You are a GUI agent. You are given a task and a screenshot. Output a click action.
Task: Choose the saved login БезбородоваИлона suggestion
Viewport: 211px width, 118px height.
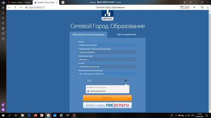[x=107, y=91]
